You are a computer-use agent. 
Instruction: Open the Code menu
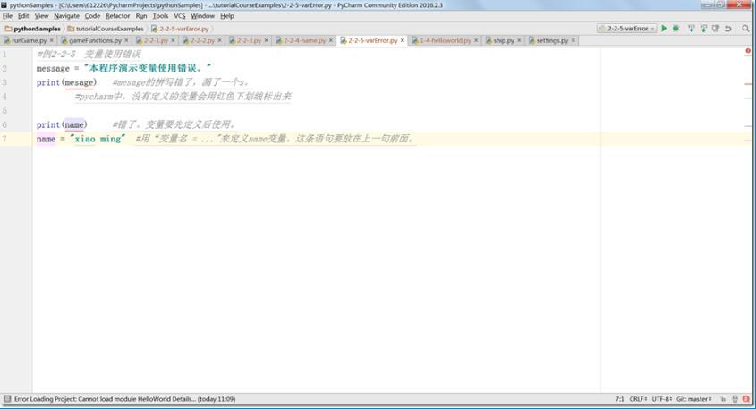tap(92, 16)
